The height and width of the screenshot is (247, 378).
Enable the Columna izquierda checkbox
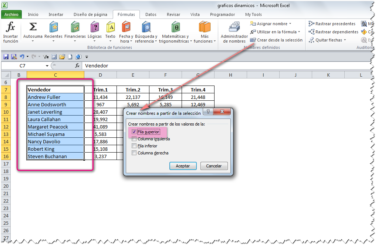point(134,139)
